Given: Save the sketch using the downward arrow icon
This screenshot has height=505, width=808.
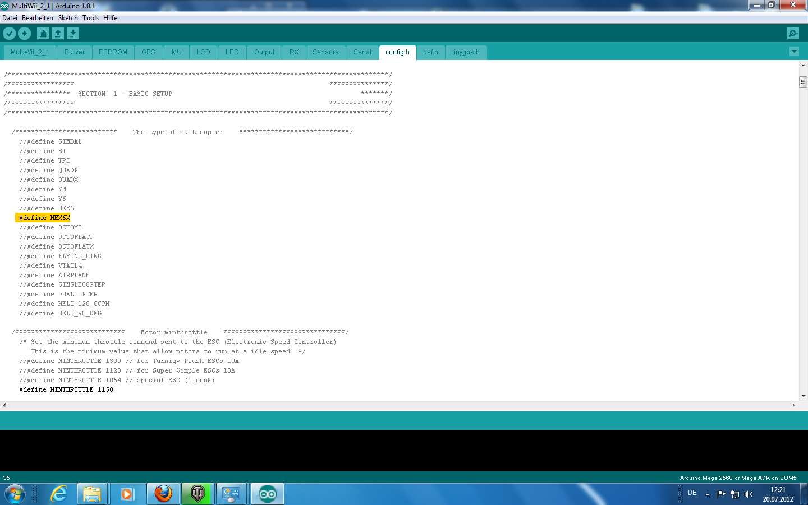Looking at the screenshot, I should coord(73,33).
